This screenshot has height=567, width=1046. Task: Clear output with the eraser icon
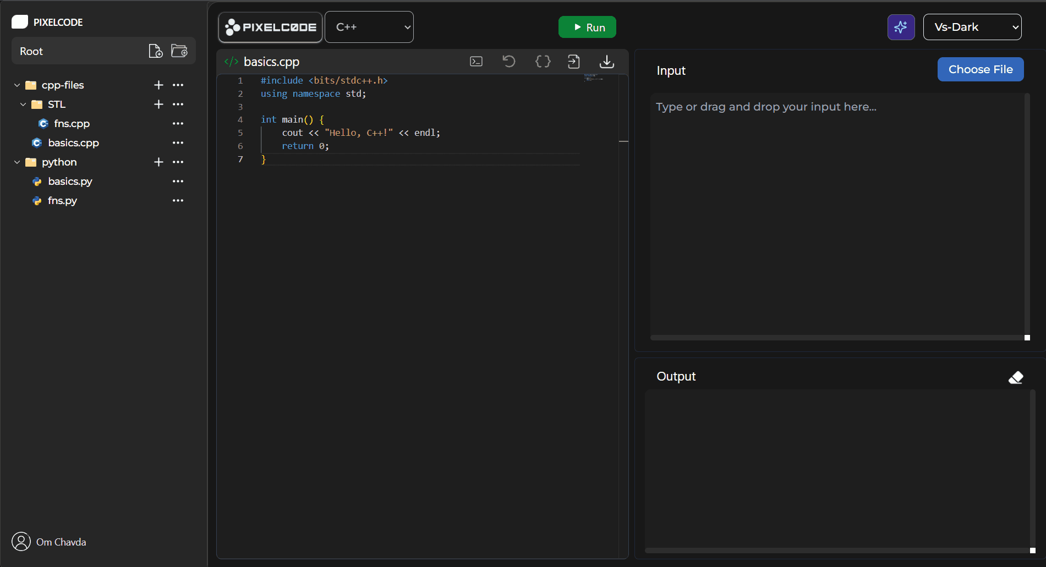[1016, 377]
